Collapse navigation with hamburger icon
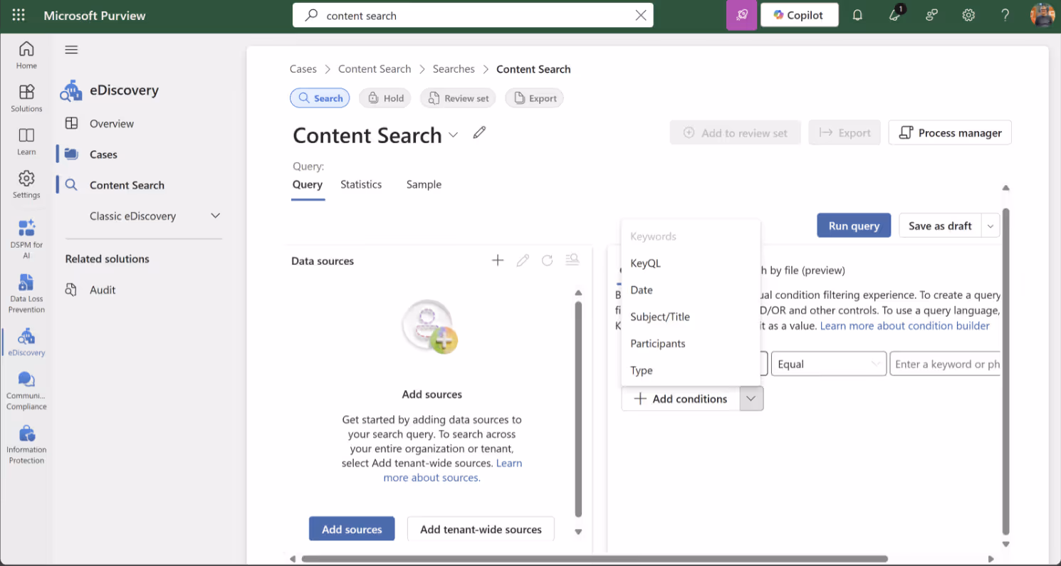 coord(71,50)
